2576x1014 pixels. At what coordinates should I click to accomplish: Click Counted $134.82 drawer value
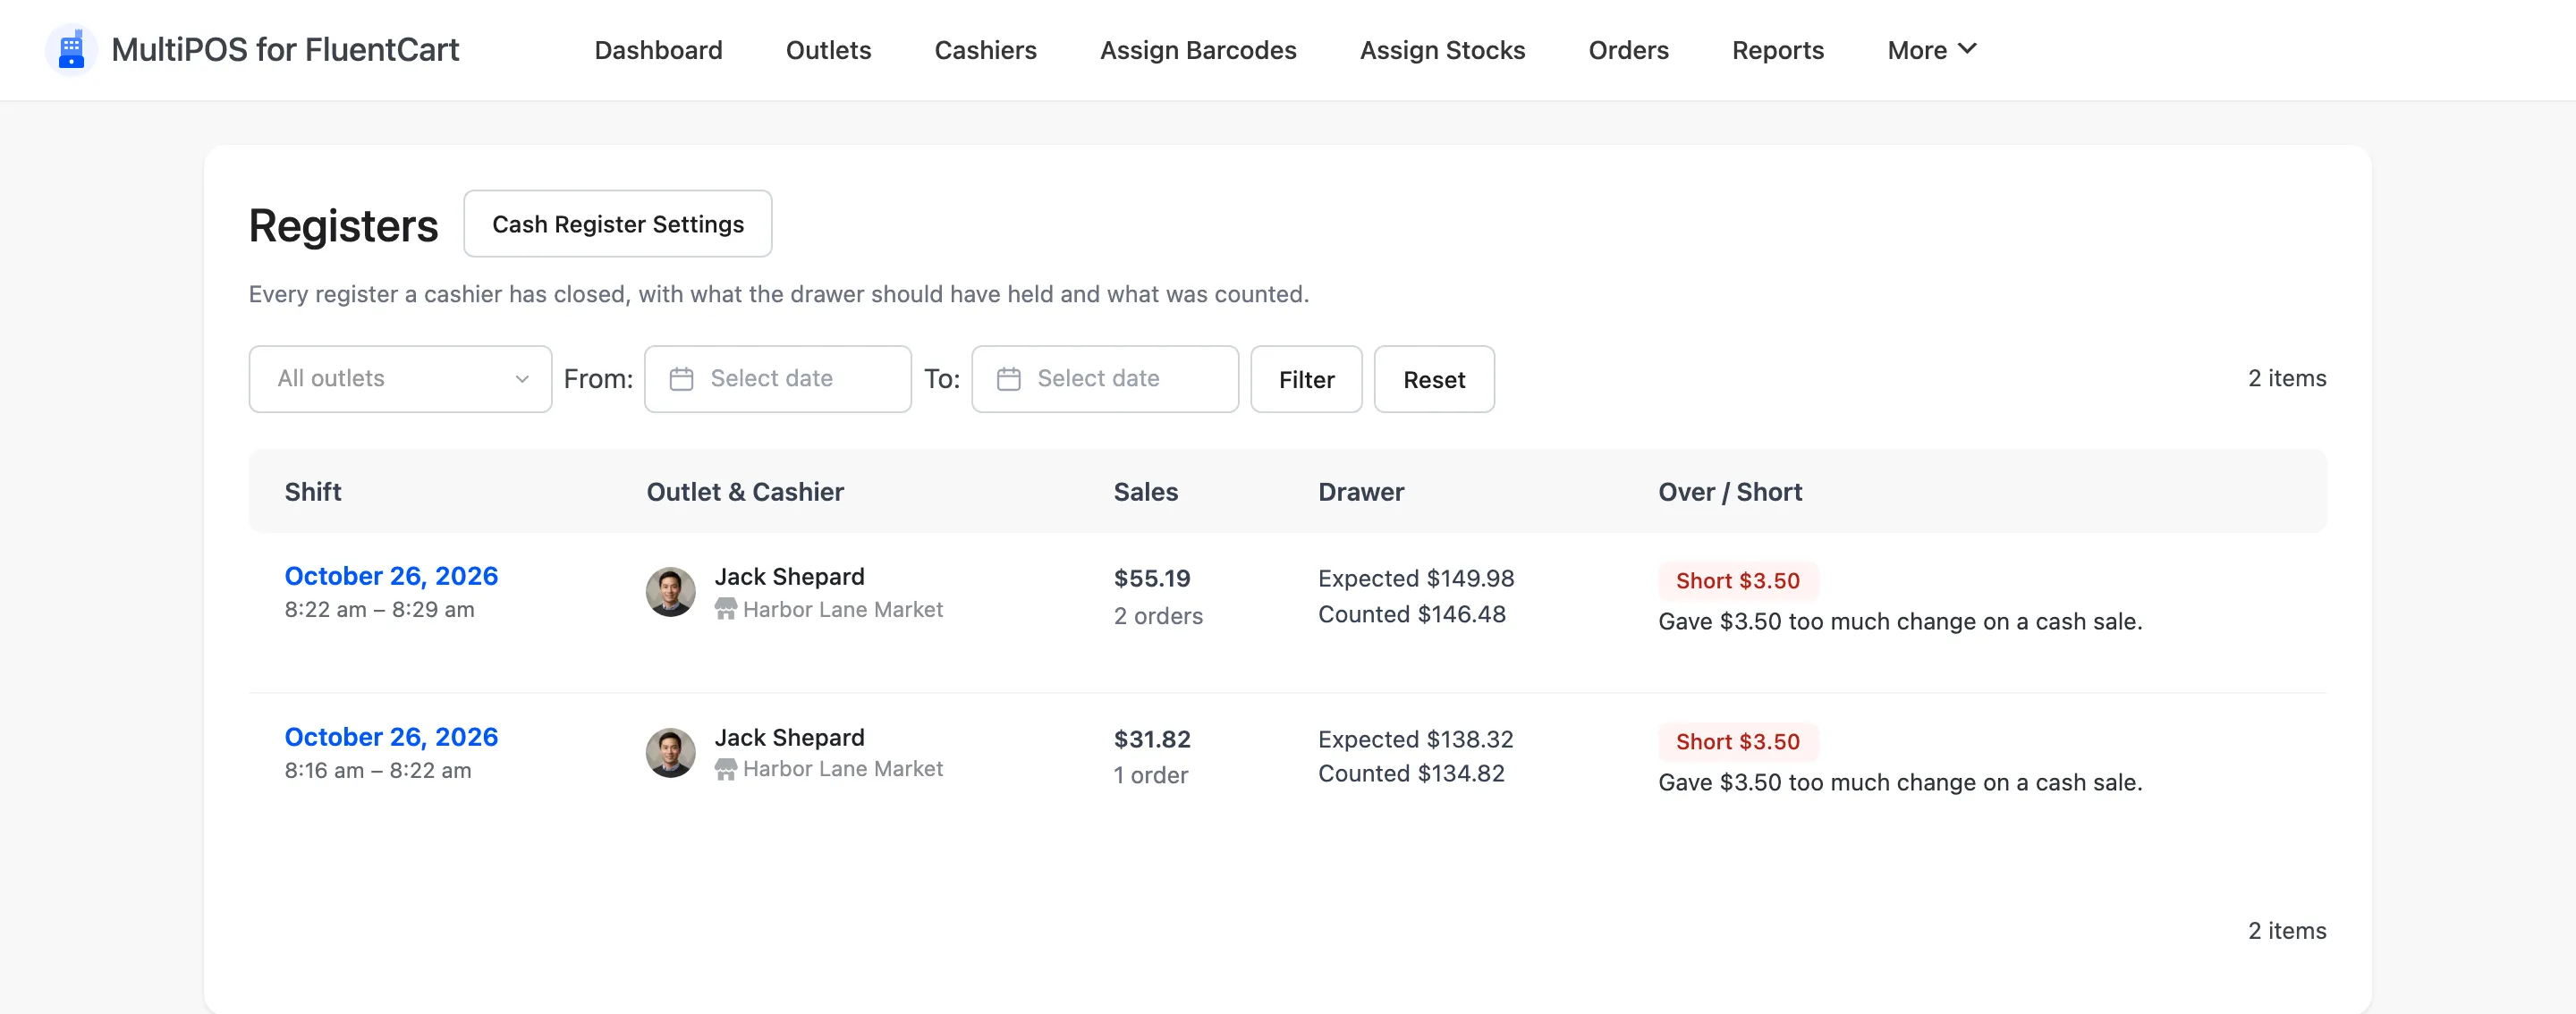(1411, 773)
